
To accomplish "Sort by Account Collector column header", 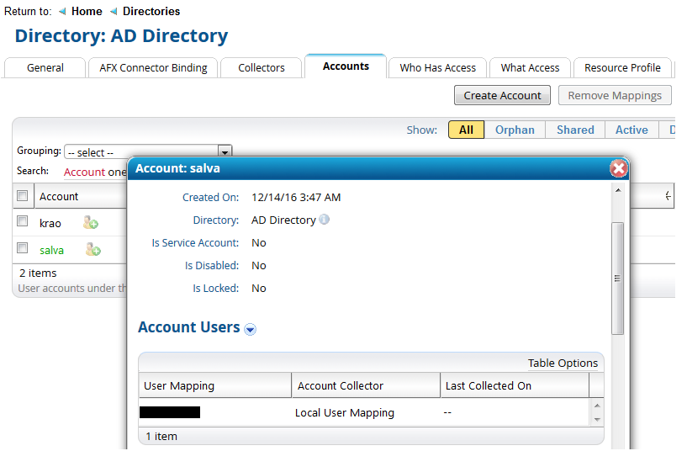I will pos(340,386).
